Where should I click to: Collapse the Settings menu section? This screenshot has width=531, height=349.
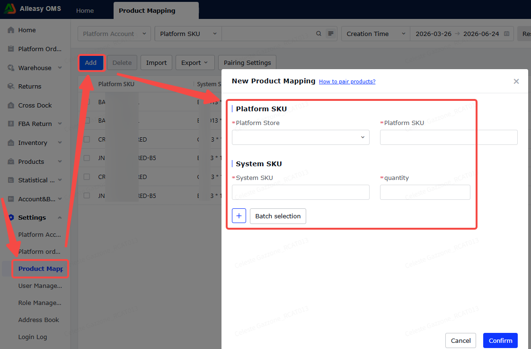tap(60, 217)
